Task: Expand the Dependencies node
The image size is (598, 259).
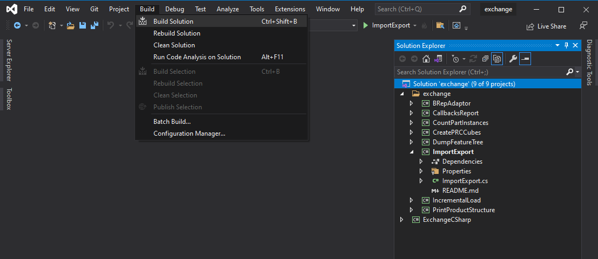Action: pyautogui.click(x=421, y=162)
